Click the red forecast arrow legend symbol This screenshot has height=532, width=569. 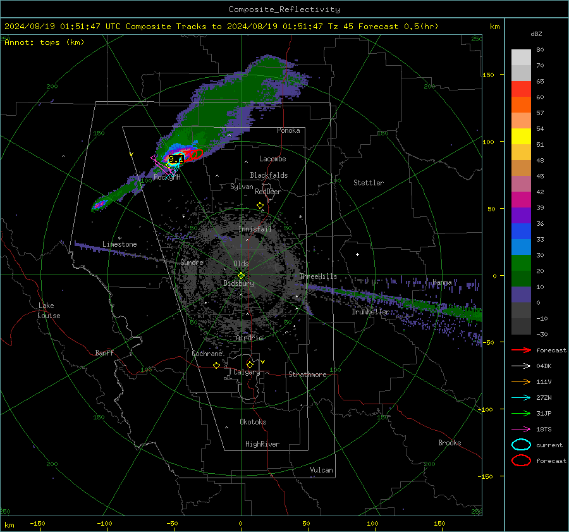[x=521, y=350]
